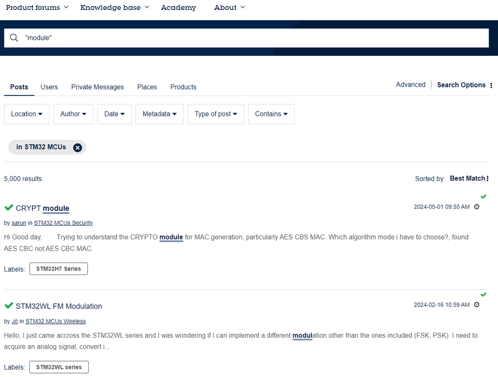
Task: Select the Posts tab
Action: tap(19, 87)
